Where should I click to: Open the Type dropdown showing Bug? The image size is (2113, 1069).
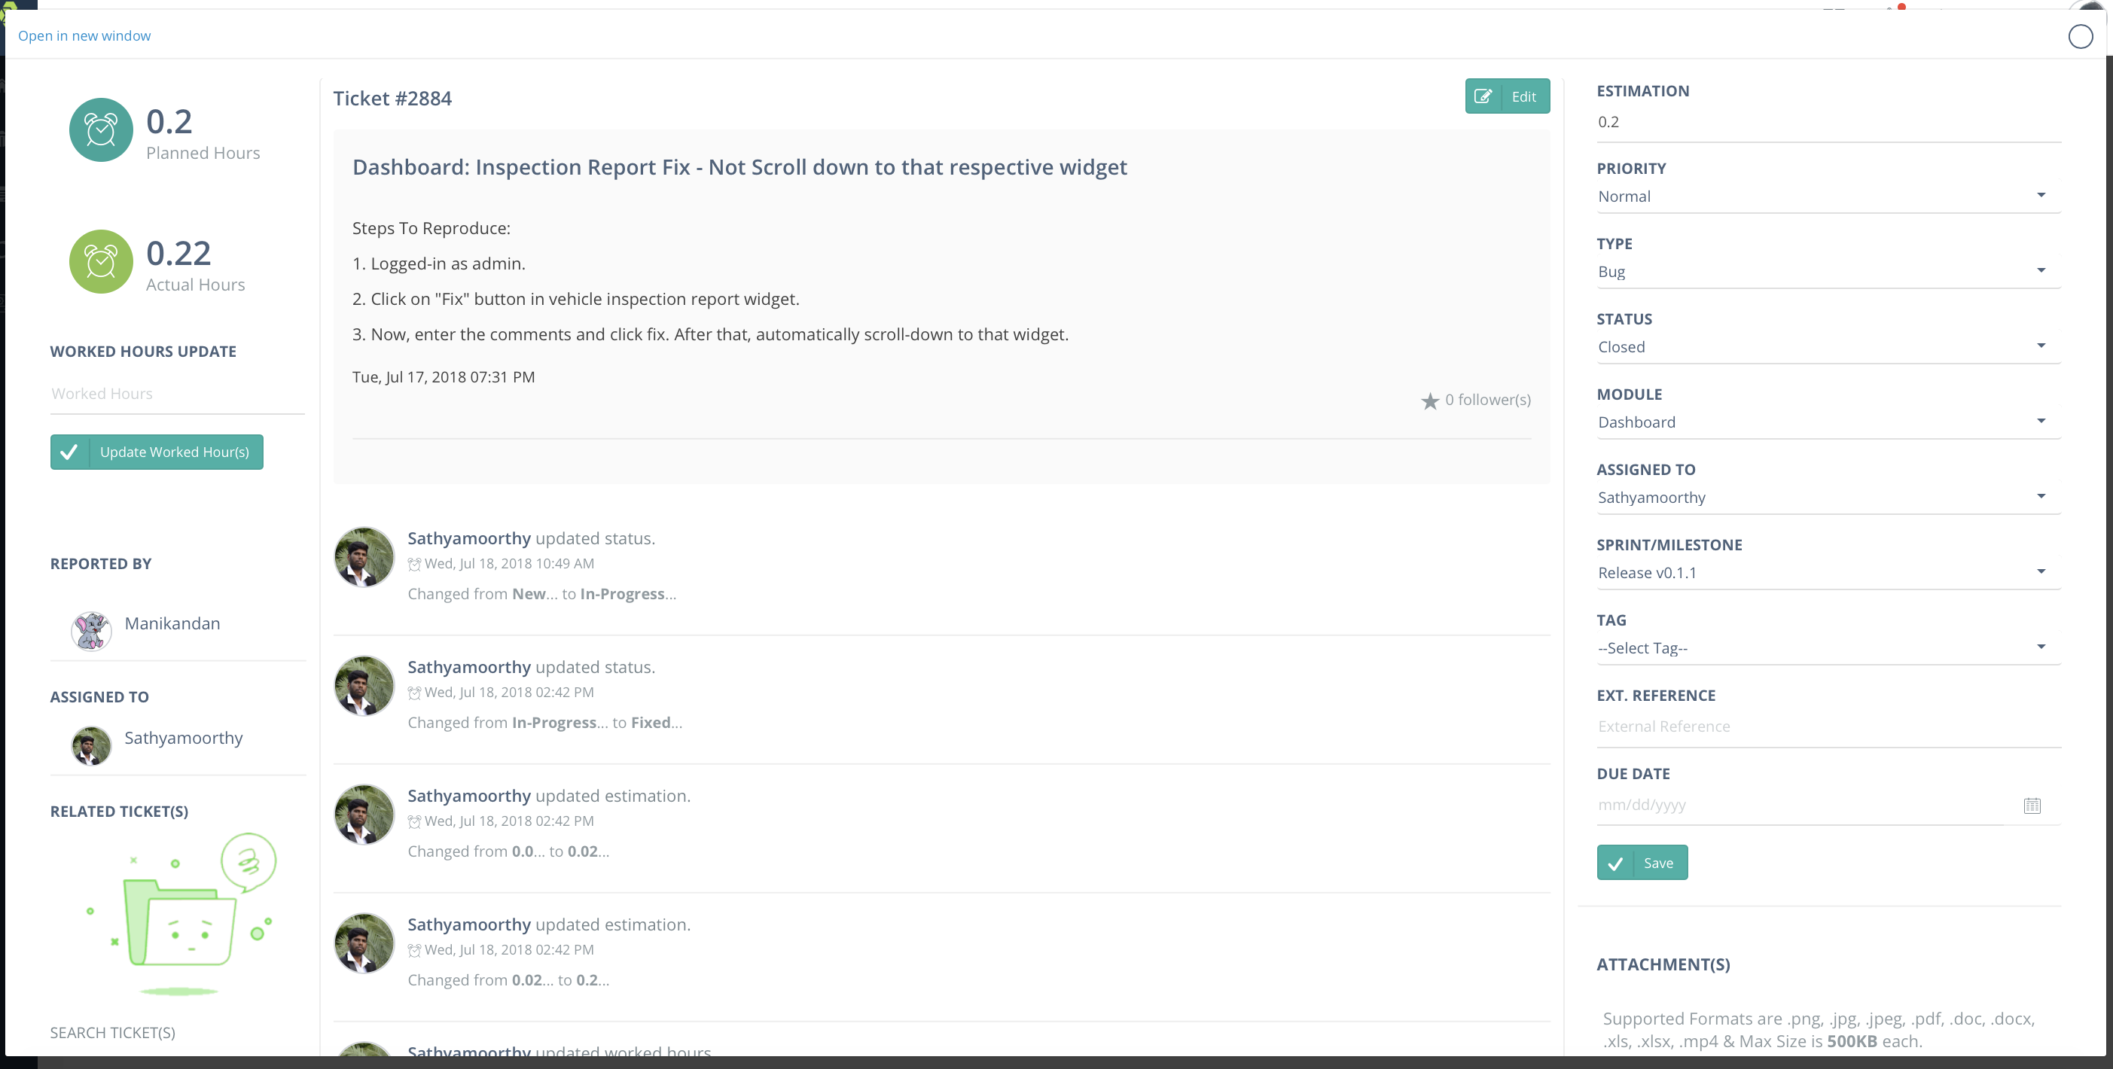coord(1828,271)
